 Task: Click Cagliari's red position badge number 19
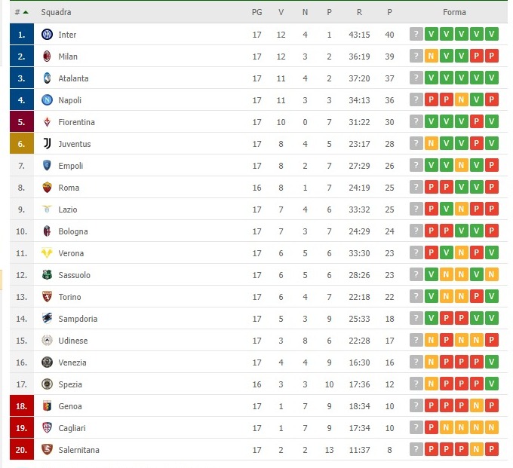point(22,428)
